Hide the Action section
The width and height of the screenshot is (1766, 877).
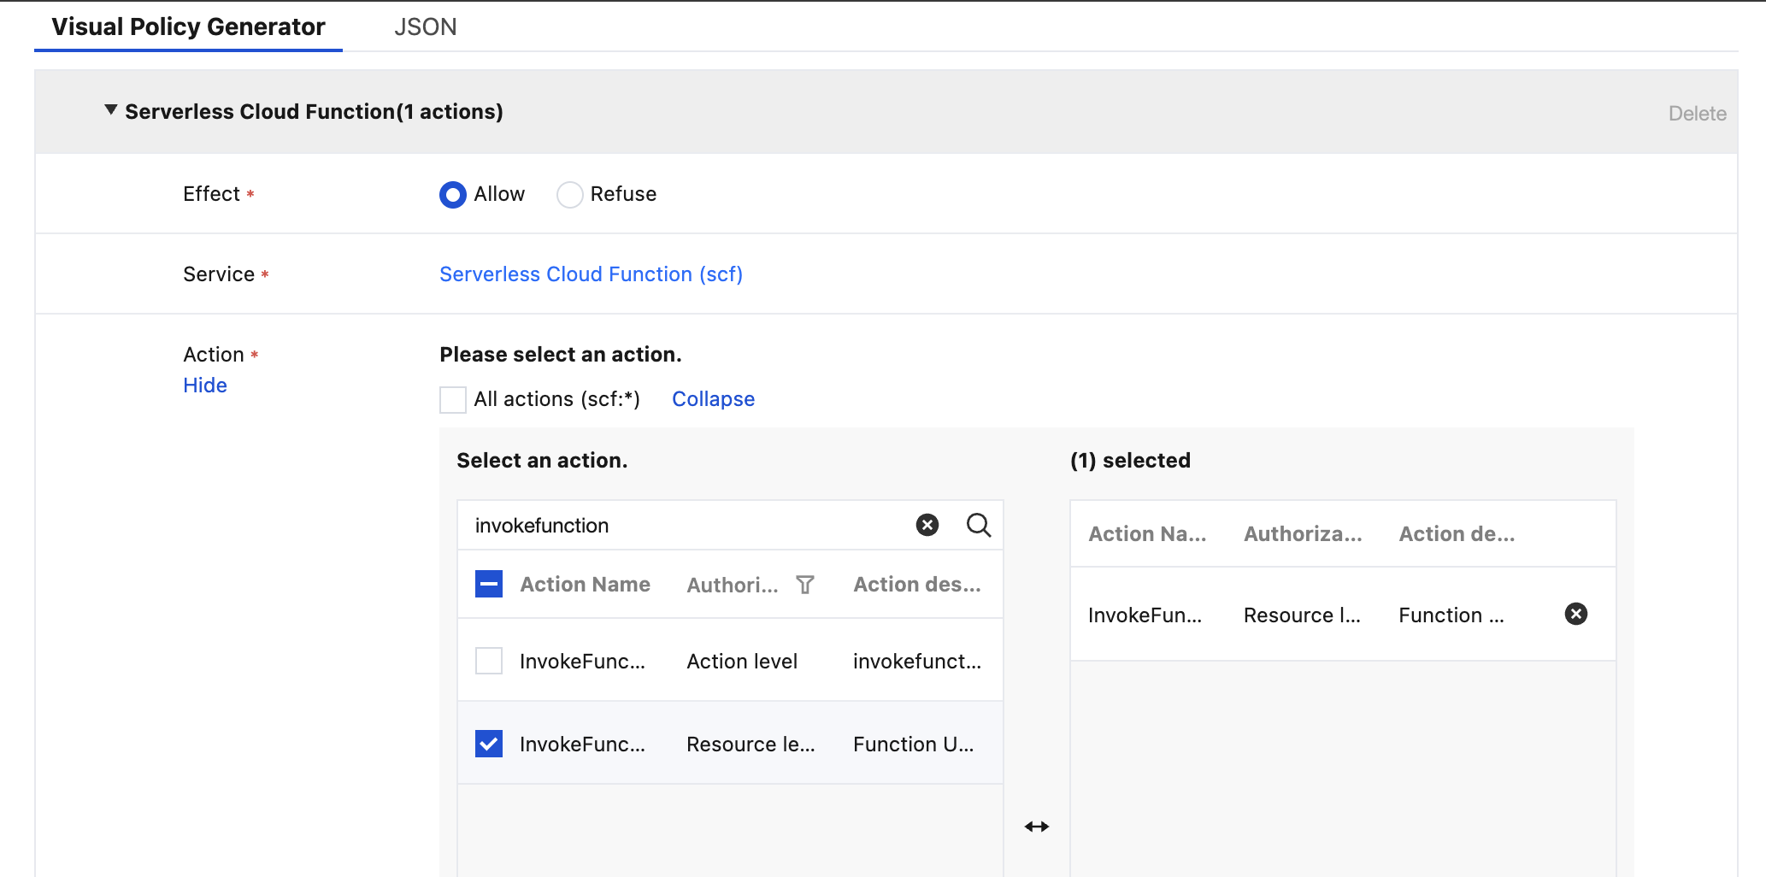click(x=205, y=386)
